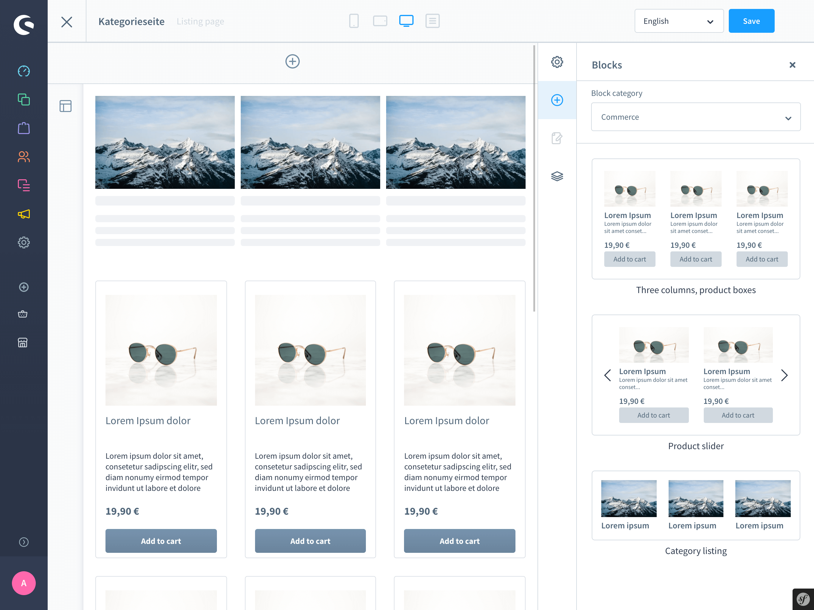Click Category listing block thumbnail
The image size is (814, 610).
coord(695,506)
